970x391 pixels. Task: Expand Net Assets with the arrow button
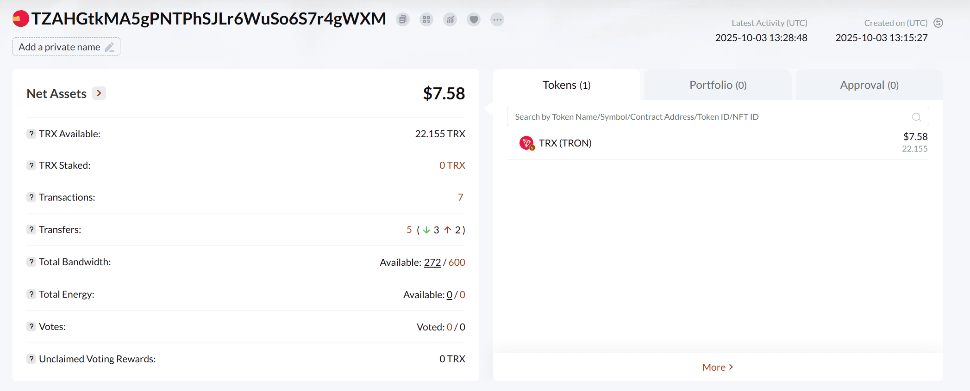point(99,93)
